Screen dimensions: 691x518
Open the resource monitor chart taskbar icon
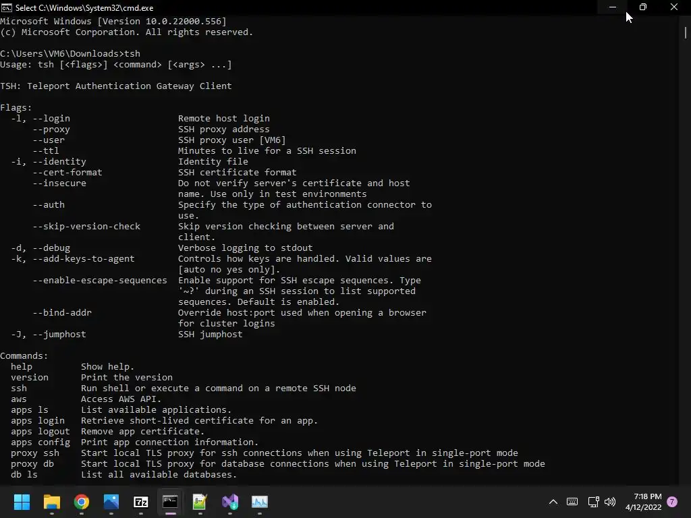click(260, 502)
